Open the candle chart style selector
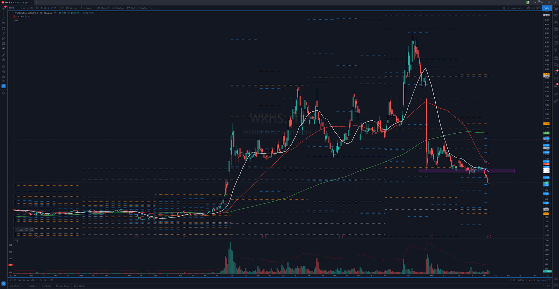Image resolution: width=559 pixels, height=289 pixels. coord(62,8)
